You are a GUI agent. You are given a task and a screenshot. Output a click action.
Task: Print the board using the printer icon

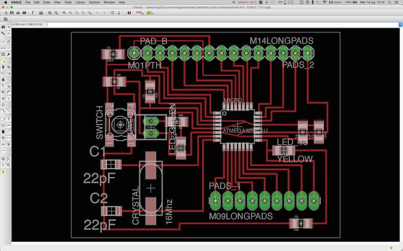pos(18,13)
